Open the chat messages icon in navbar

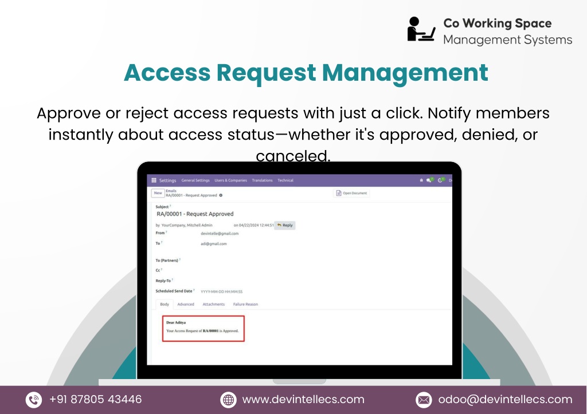click(x=429, y=180)
